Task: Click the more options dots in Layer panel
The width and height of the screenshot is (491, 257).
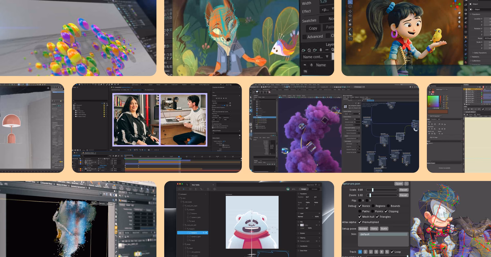Action: click(327, 50)
